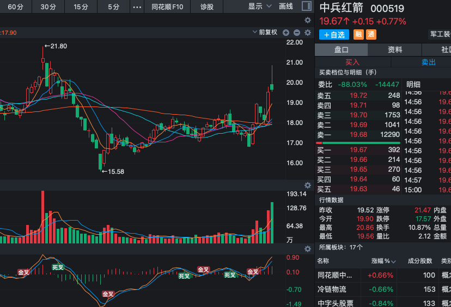Click 委比 value -88.03%
Screen dimensions: 451x307
click(352, 84)
